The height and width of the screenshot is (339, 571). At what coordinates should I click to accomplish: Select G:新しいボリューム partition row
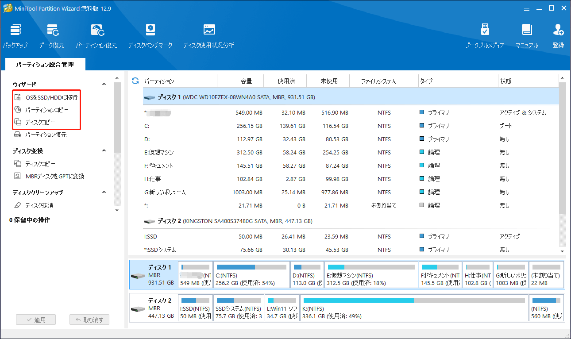tap(351, 192)
